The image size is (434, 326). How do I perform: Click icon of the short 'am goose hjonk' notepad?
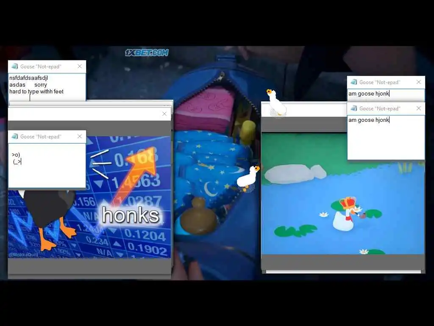tap(354, 82)
